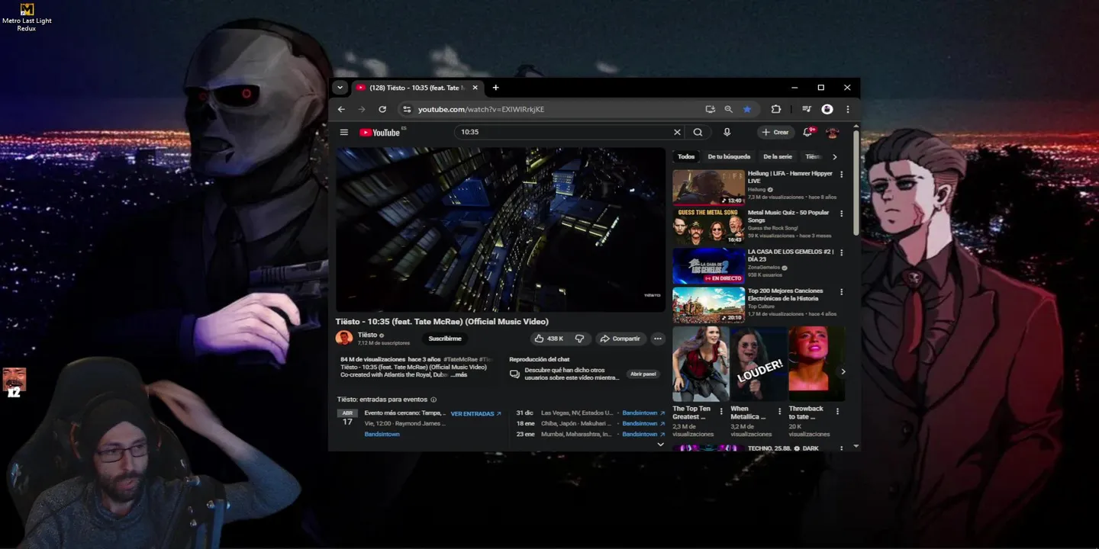Open options for La Casa de los Gemelos
Viewport: 1099px width, 549px height.
point(842,252)
